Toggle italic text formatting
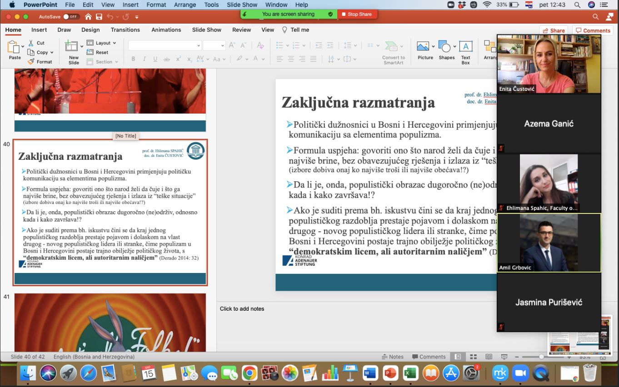Image resolution: width=619 pixels, height=387 pixels. point(144,59)
